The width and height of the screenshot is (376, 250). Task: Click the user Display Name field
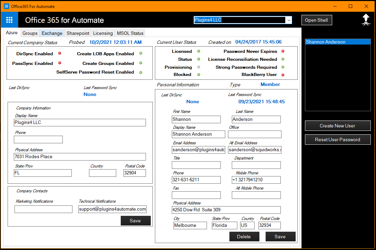coord(199,134)
